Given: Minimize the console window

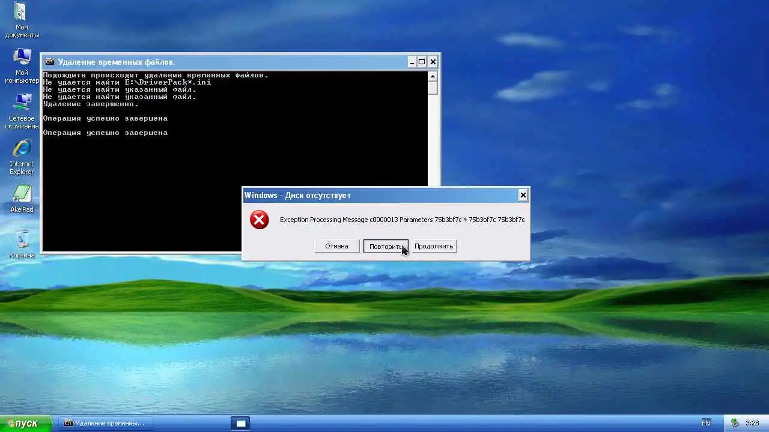Looking at the screenshot, I should (412, 62).
